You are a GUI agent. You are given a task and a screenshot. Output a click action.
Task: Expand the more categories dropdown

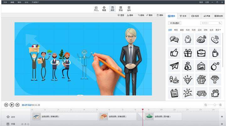(x=218, y=30)
